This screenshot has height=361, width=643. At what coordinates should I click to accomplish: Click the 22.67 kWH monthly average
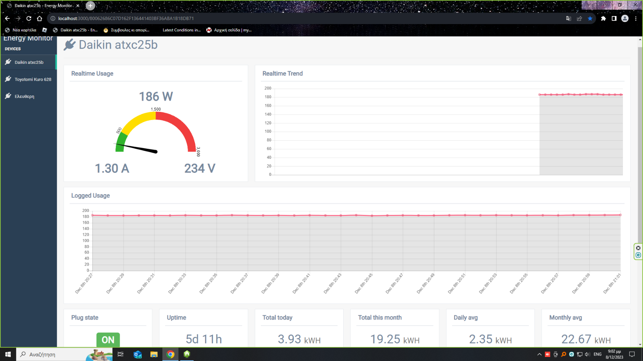(586, 339)
